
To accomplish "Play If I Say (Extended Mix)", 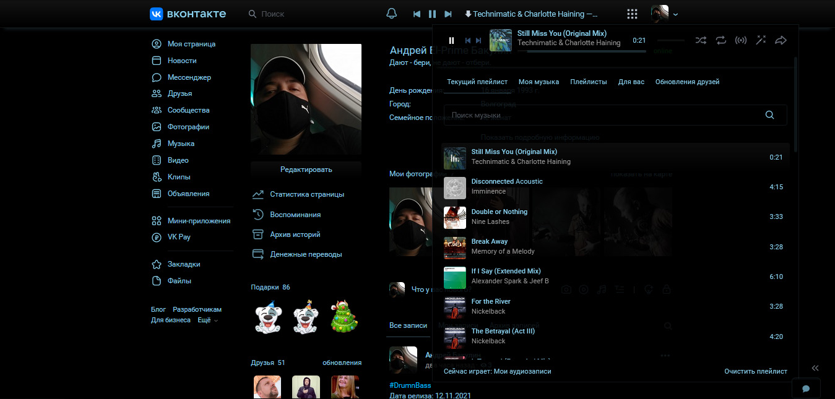I will 615,277.
